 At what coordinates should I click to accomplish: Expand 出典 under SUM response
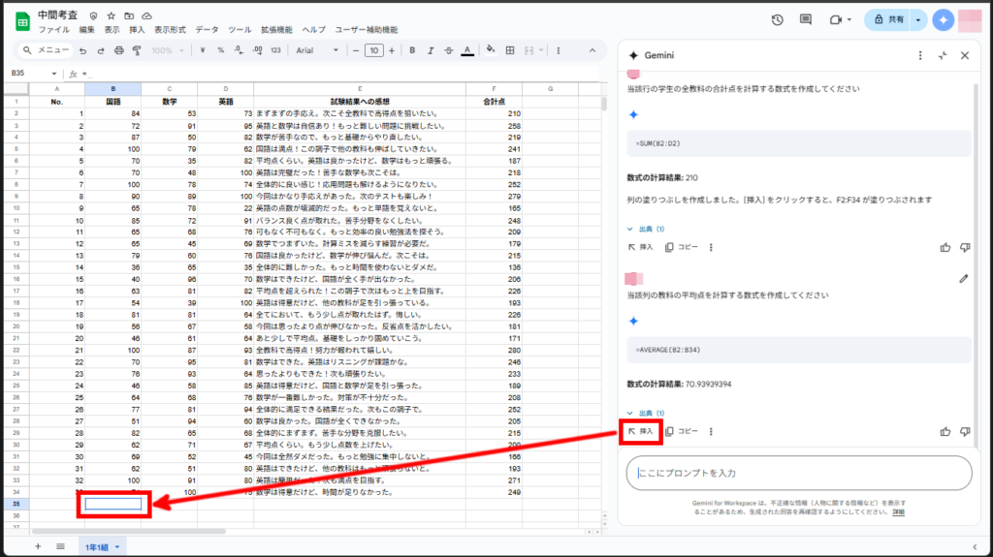[645, 230]
